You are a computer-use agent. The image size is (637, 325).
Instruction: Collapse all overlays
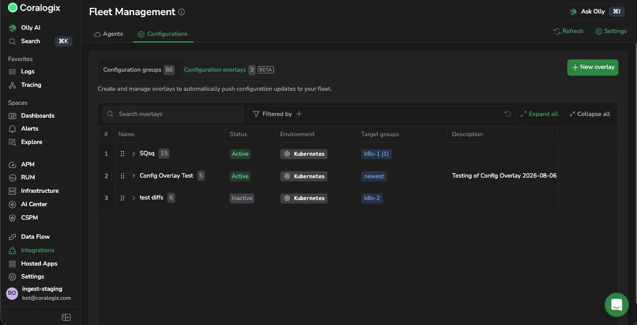click(x=589, y=114)
